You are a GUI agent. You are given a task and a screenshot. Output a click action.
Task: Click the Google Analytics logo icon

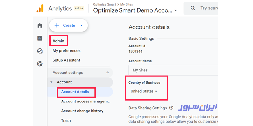pos(40,8)
